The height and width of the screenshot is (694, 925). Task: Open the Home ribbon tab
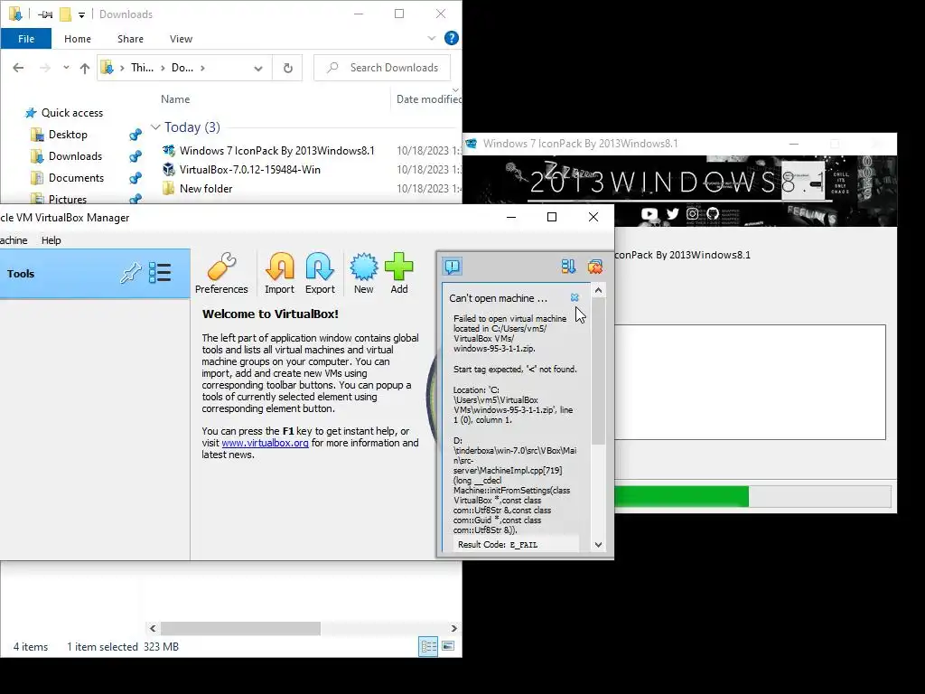click(78, 38)
